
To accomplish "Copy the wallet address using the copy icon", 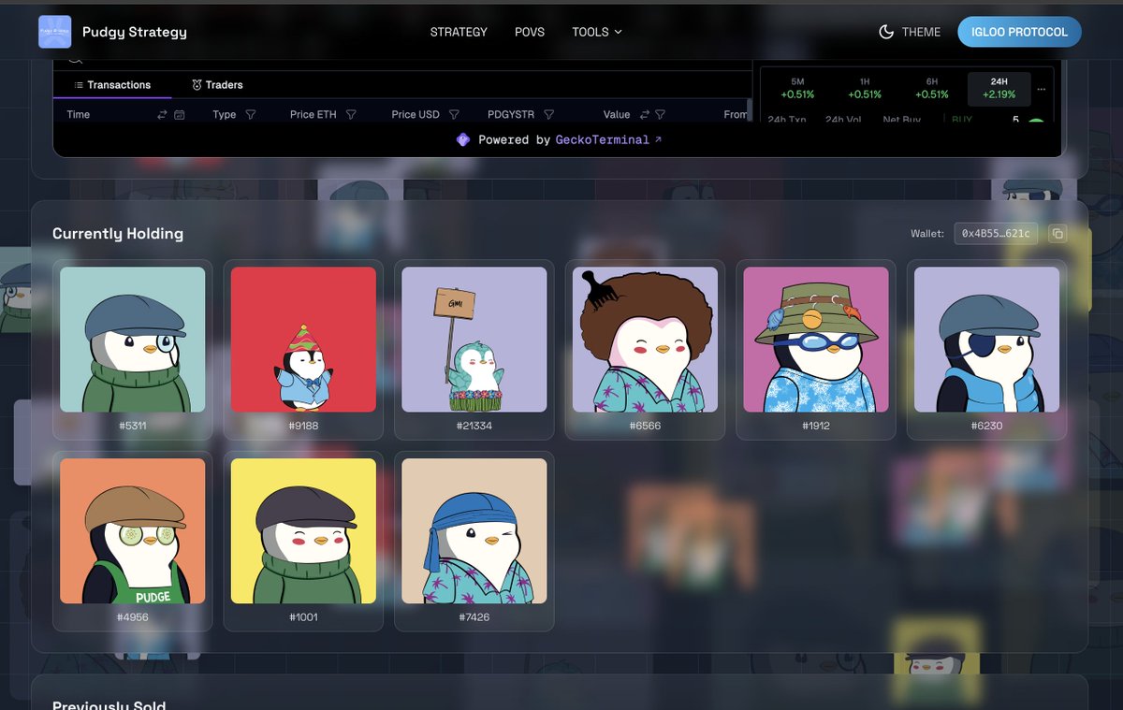I will tap(1057, 234).
